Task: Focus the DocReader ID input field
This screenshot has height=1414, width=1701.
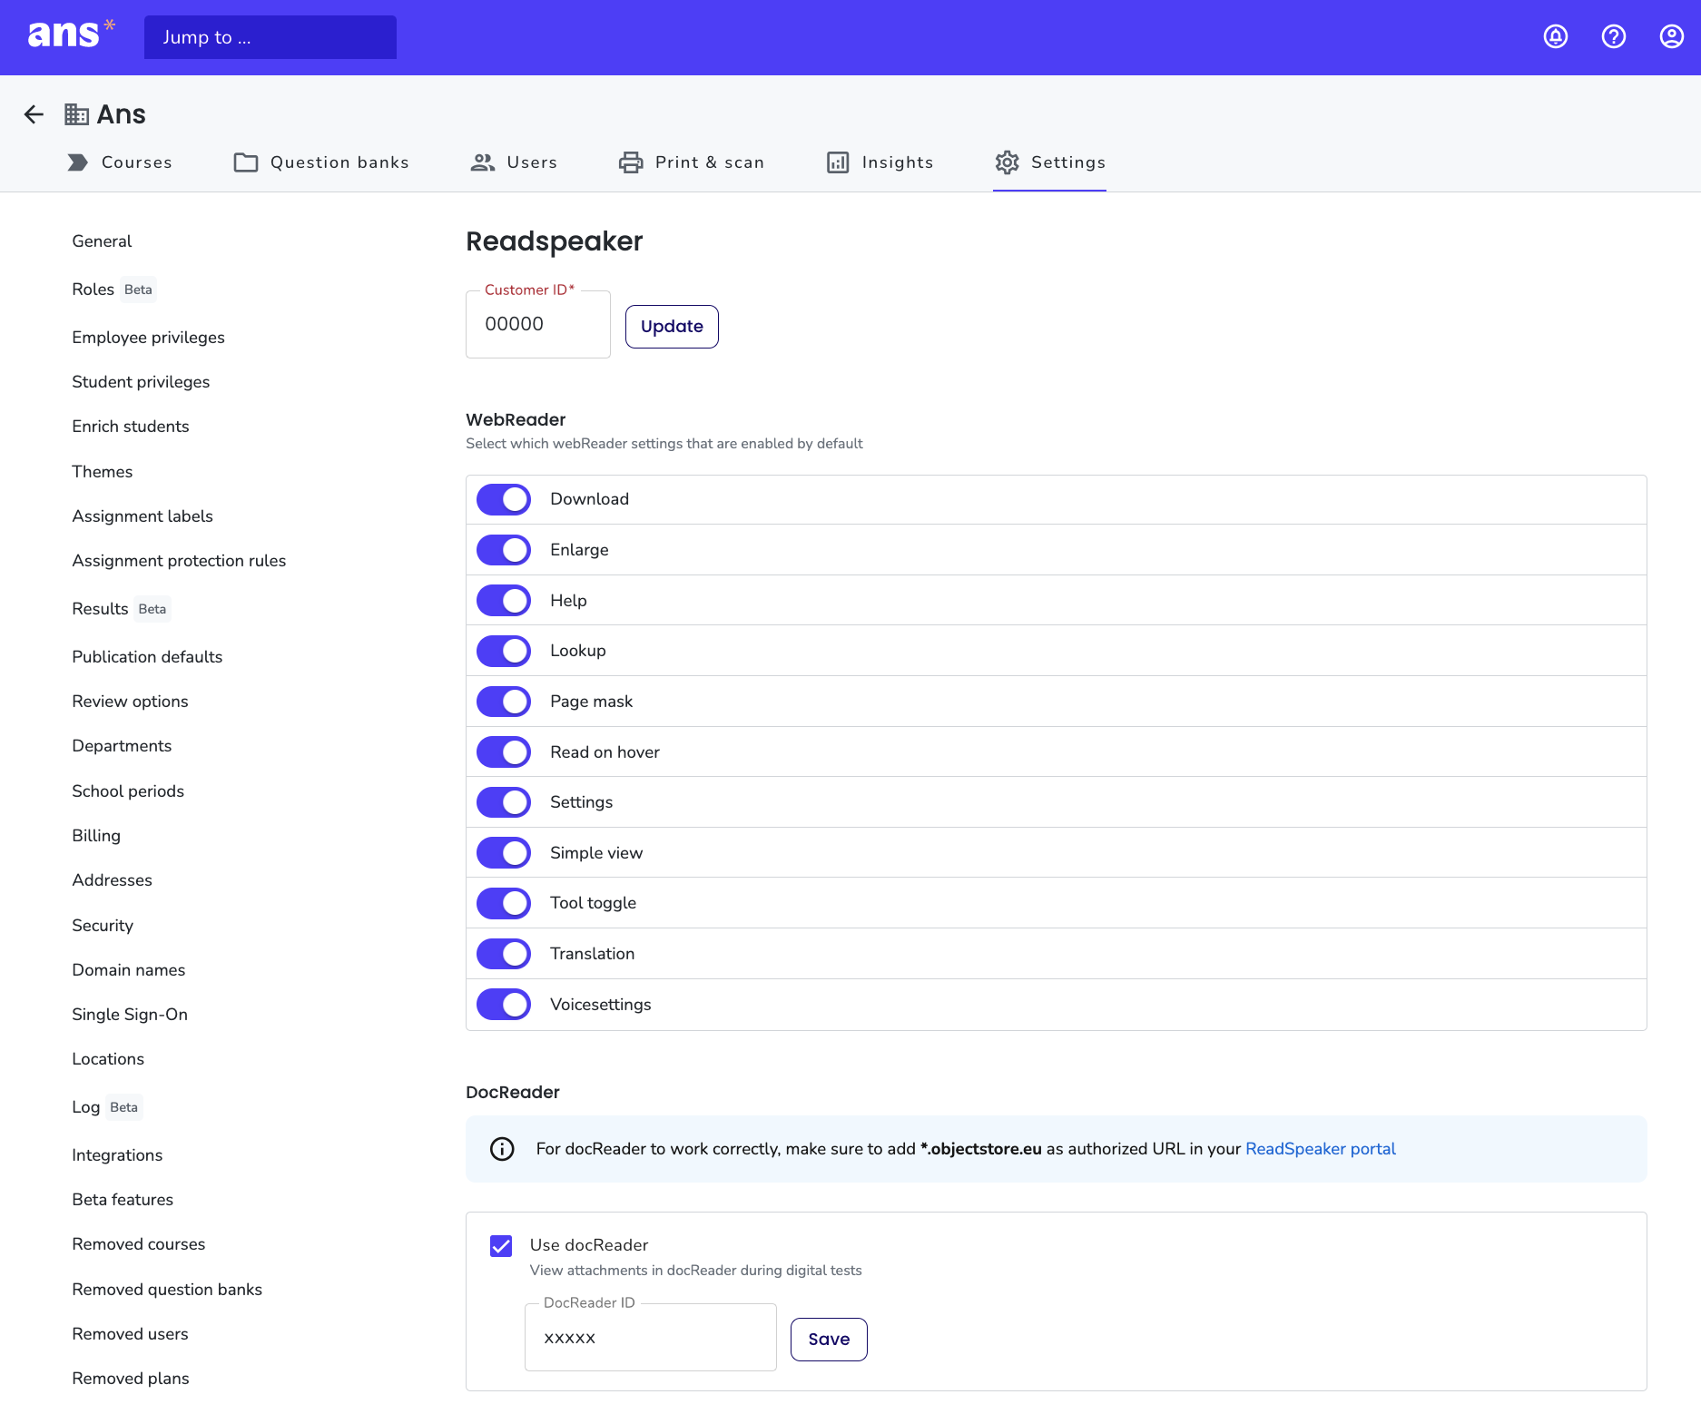Action: tap(651, 1338)
